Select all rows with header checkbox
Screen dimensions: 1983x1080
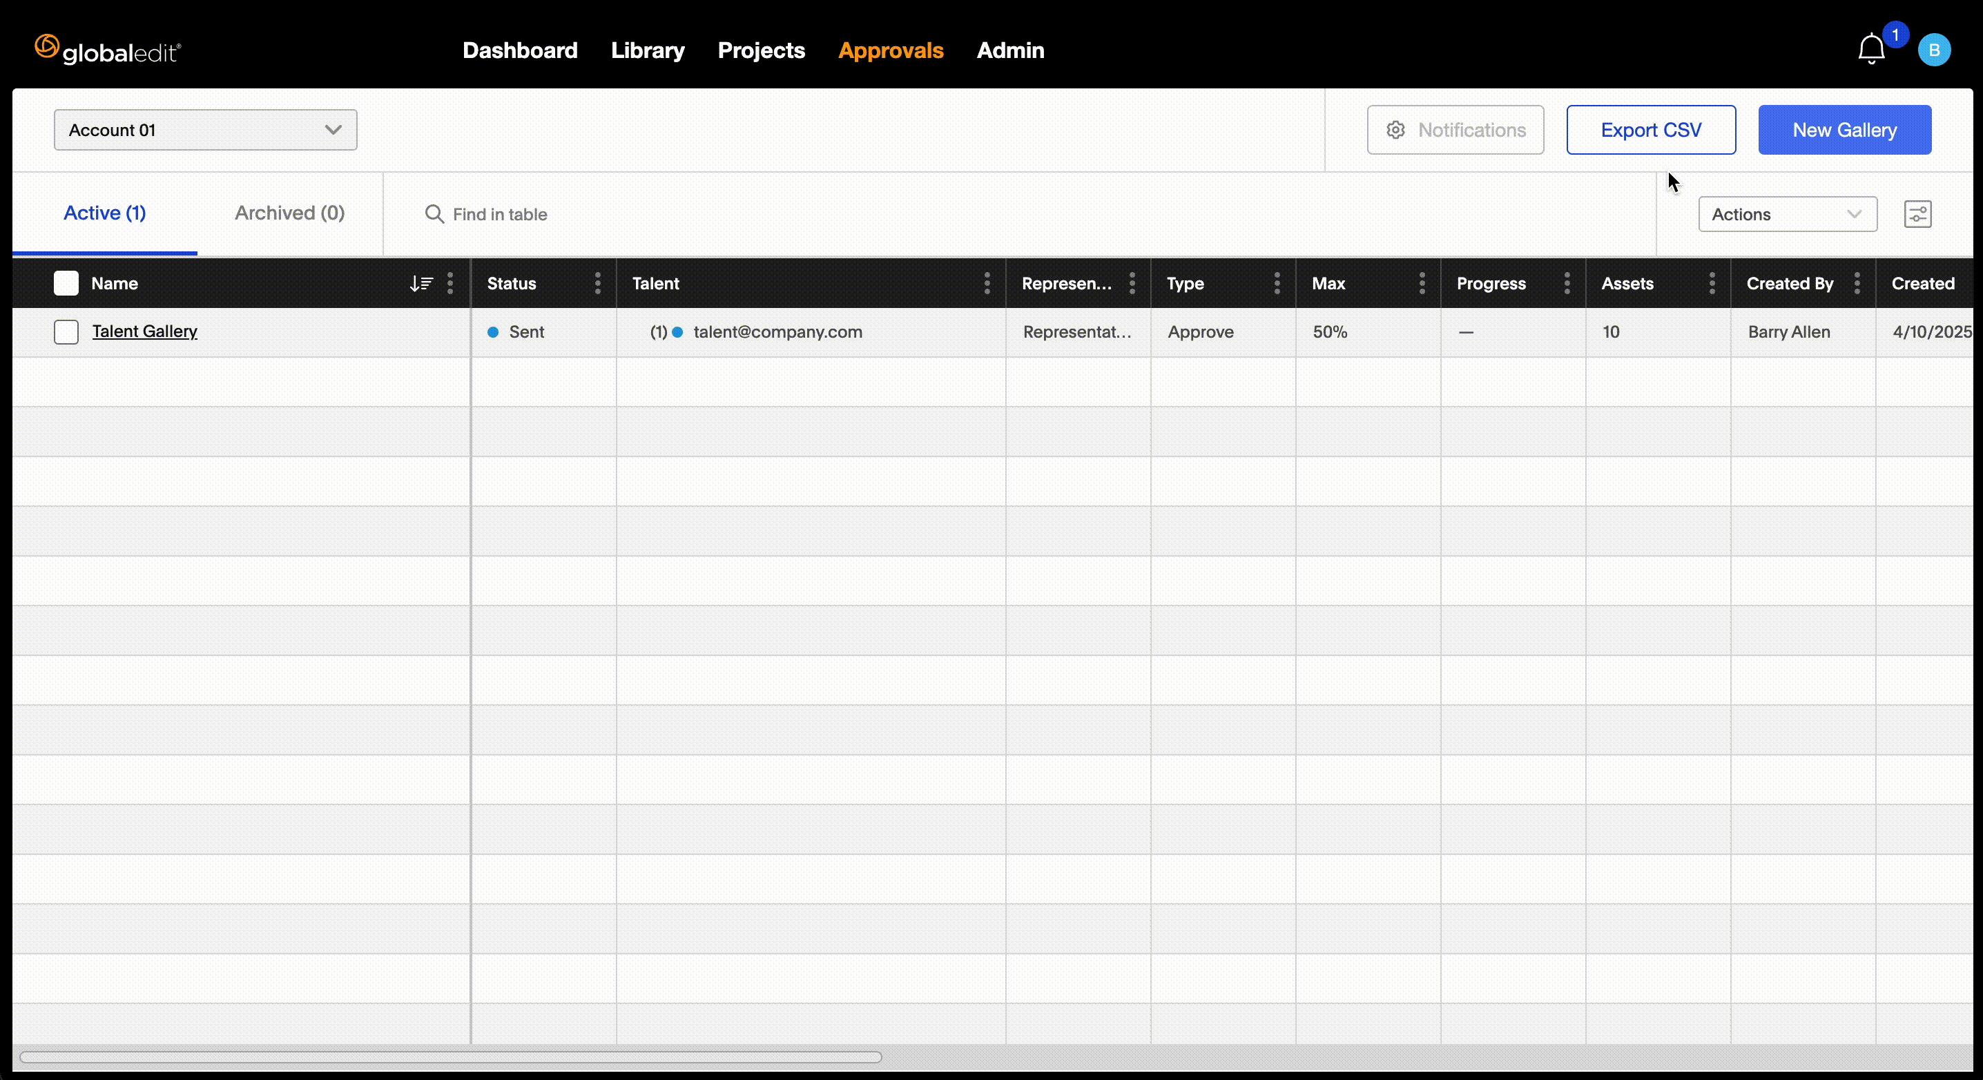(x=66, y=283)
